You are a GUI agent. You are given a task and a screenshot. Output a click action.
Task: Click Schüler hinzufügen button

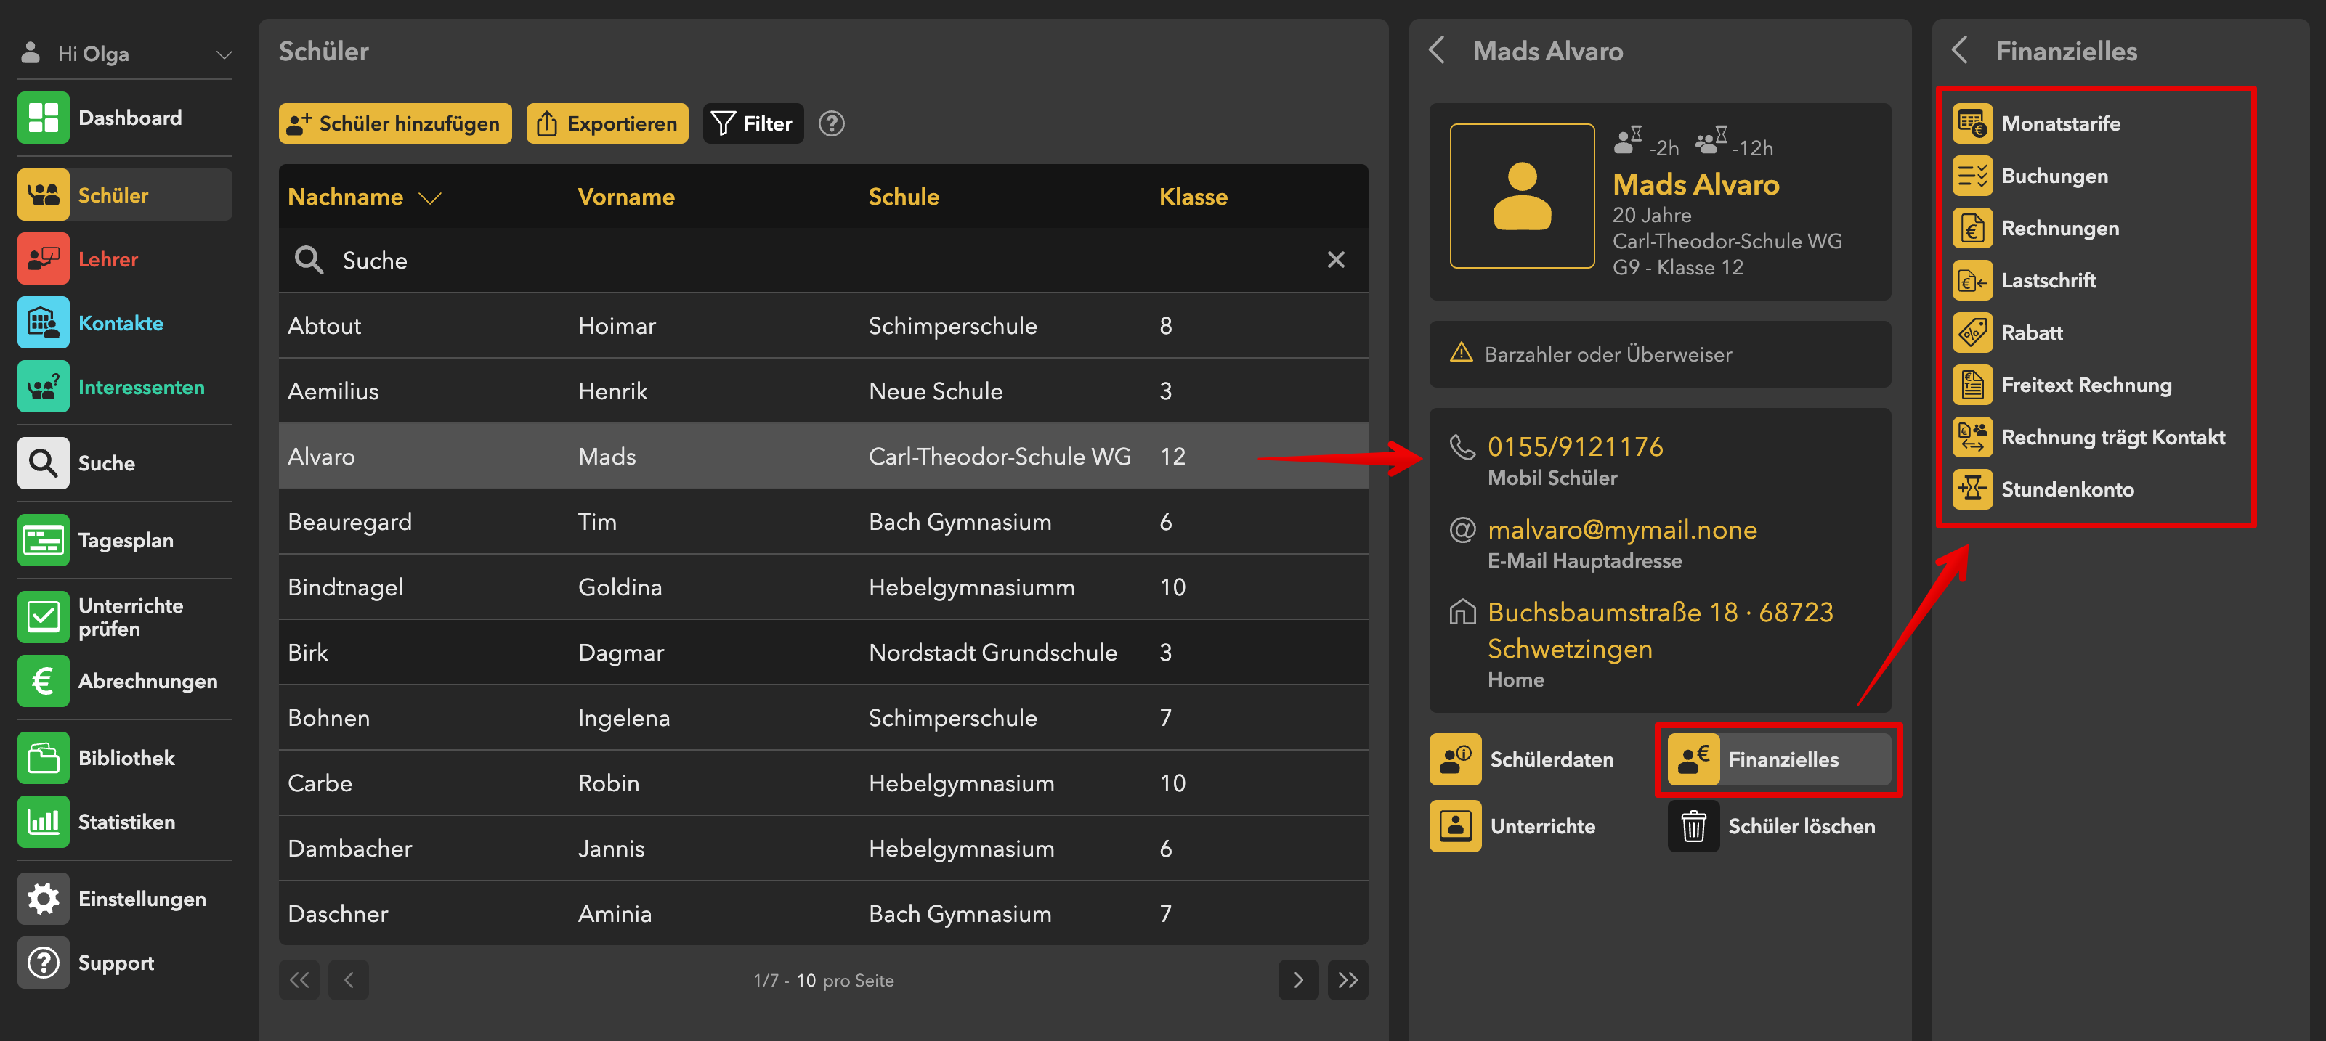(x=394, y=123)
